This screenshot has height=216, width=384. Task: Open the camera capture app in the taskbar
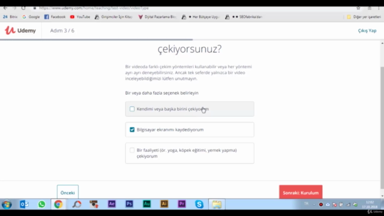[94, 204]
